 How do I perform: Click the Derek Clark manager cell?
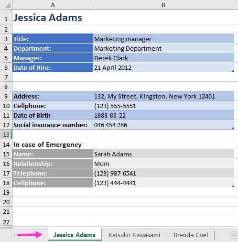tap(163, 58)
